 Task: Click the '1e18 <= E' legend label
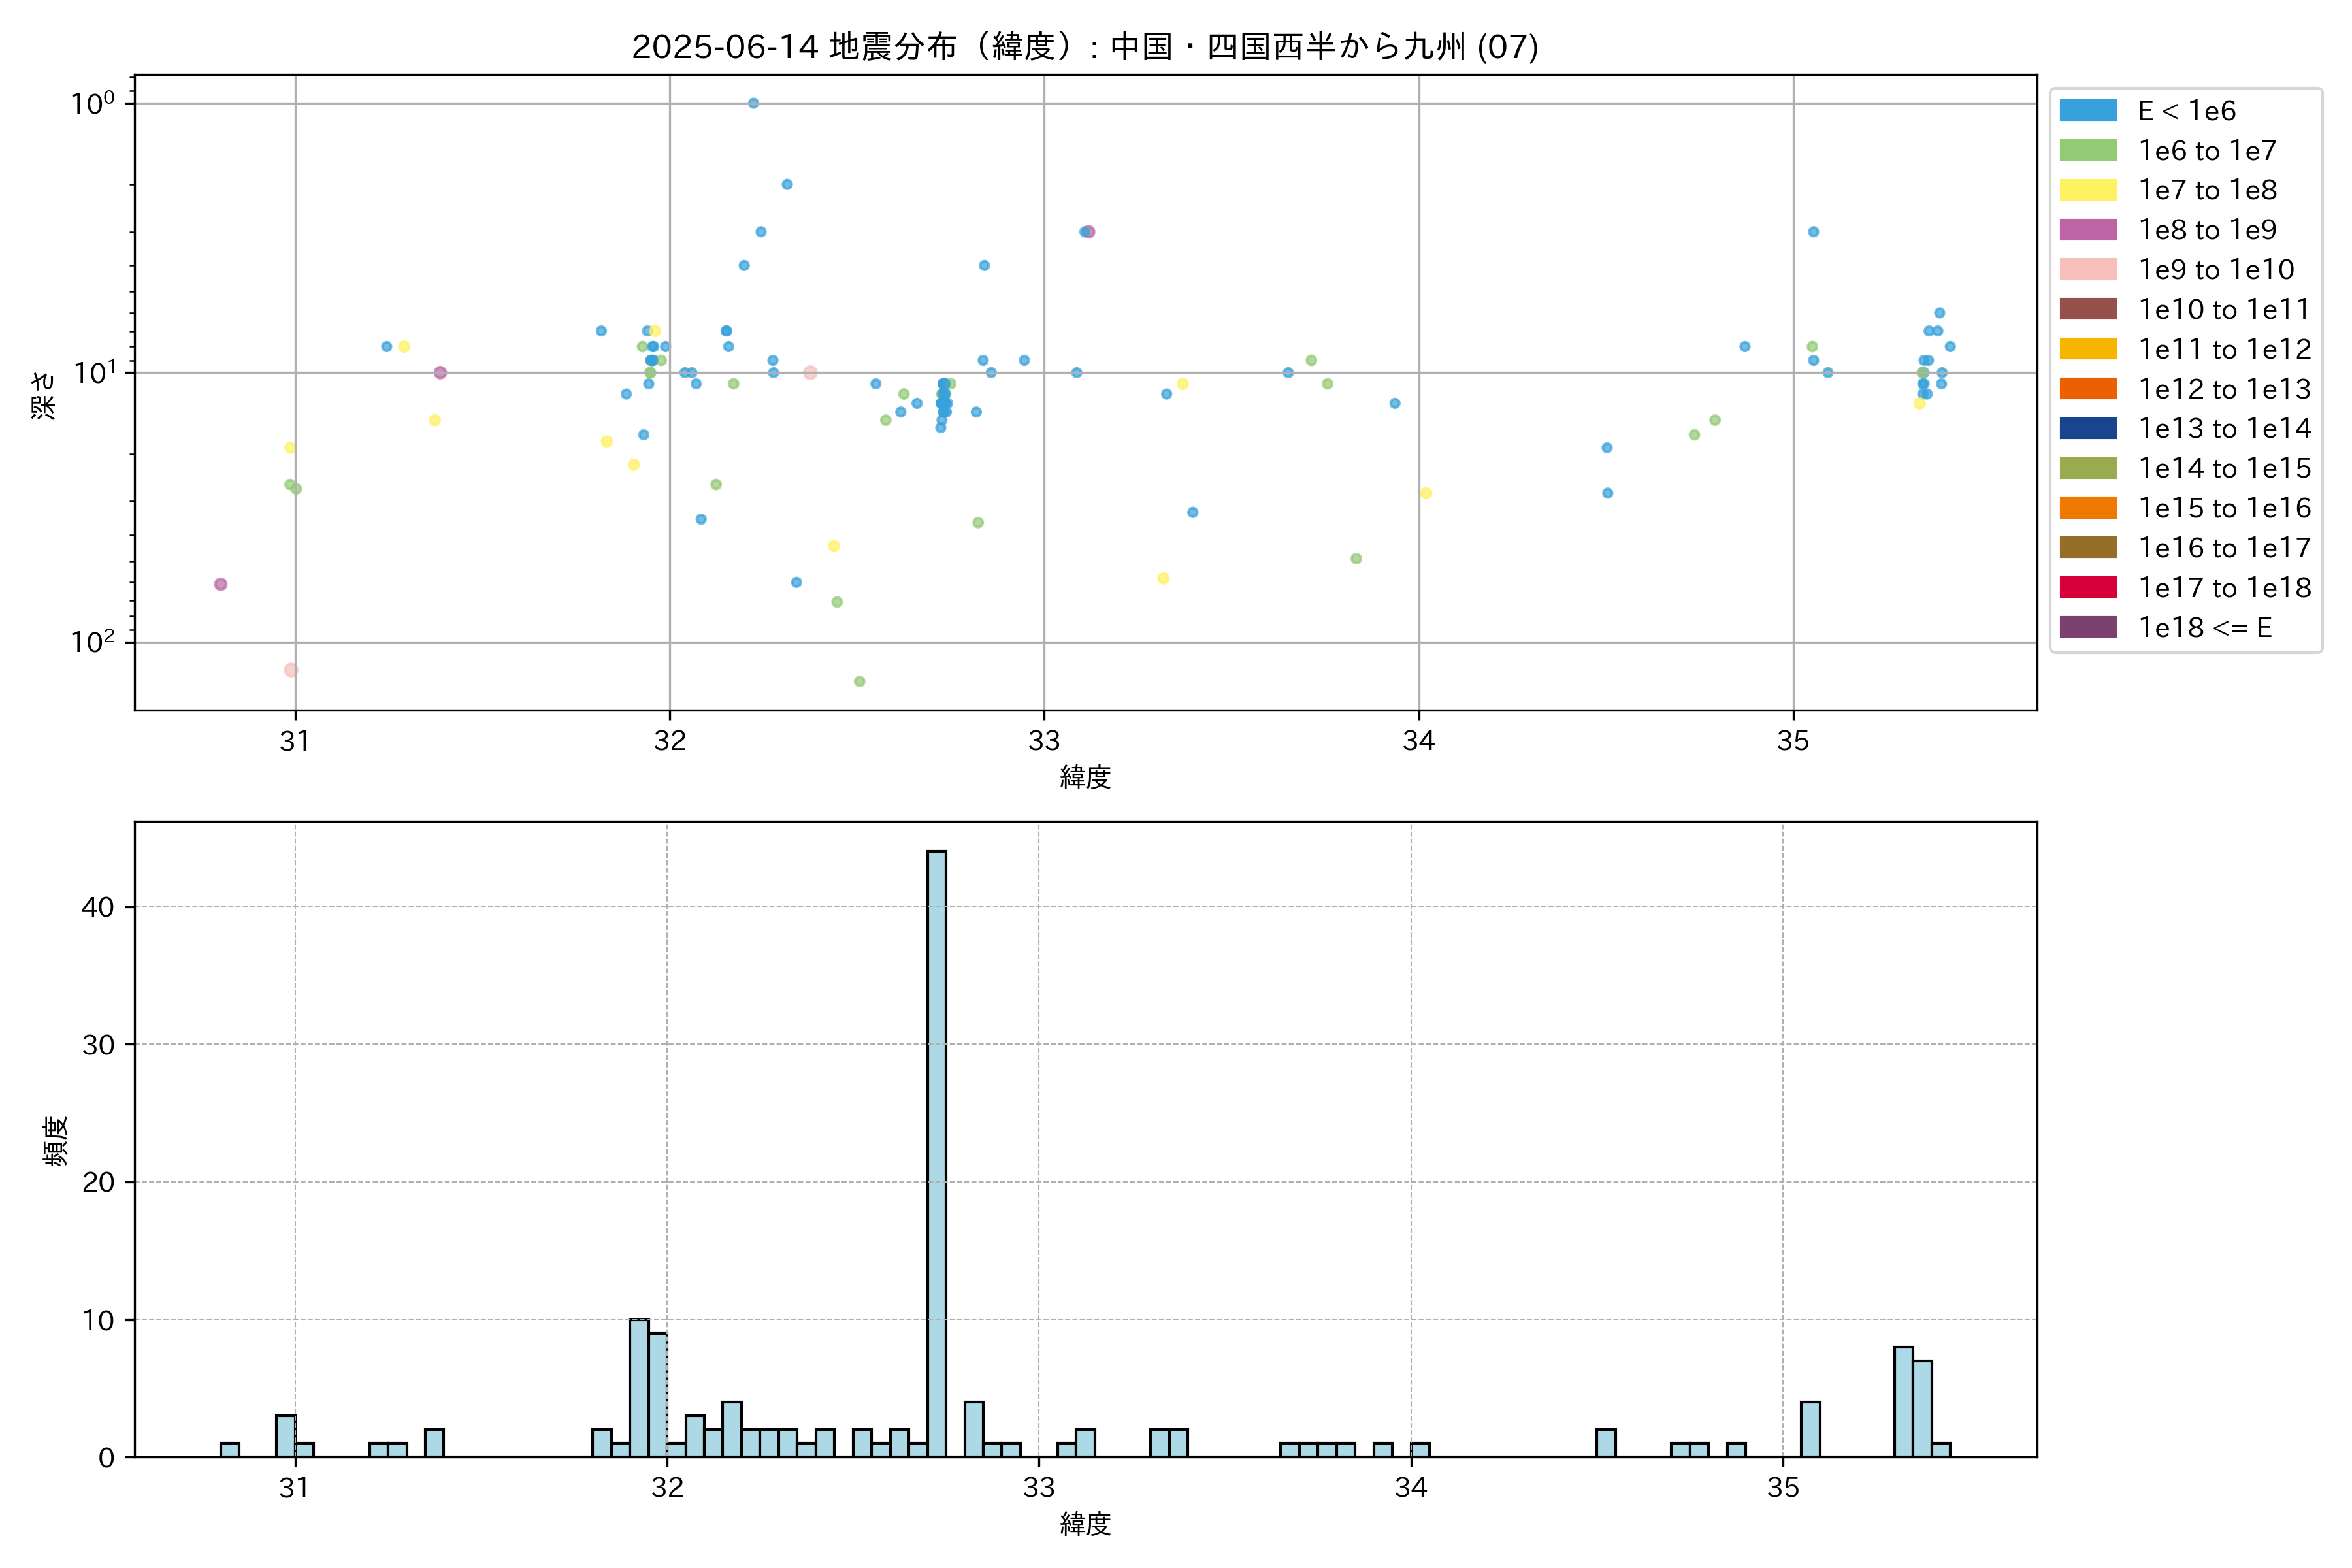pos(2204,628)
